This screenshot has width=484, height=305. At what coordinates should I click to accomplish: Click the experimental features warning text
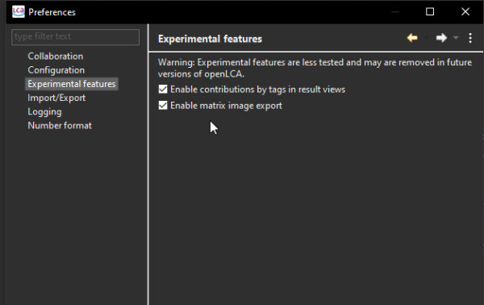pos(315,69)
